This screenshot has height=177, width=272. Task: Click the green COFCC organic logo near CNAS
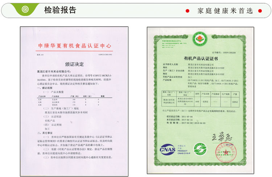click(x=200, y=149)
